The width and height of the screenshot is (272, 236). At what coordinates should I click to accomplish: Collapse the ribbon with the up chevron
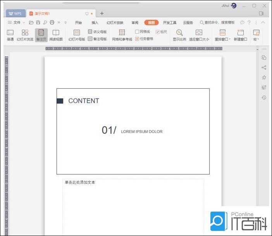(263, 22)
